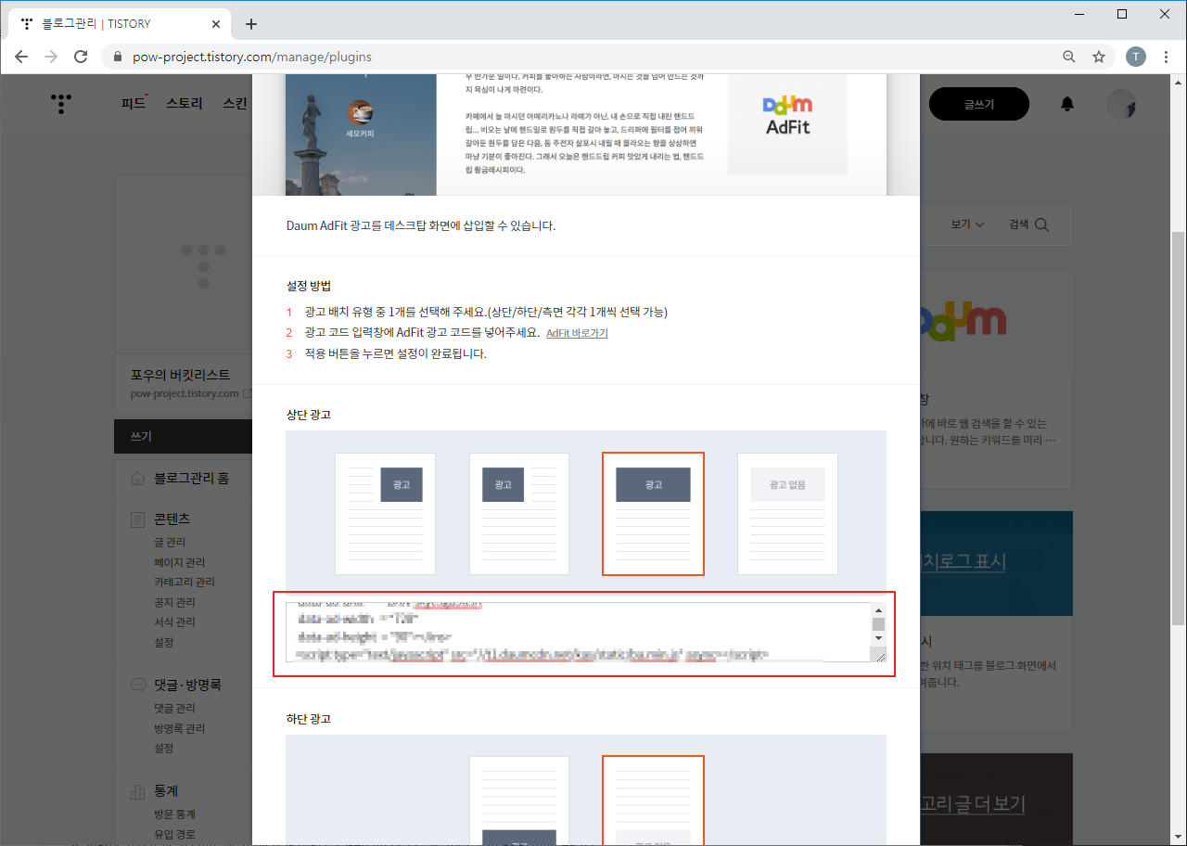Click the search magnifier icon beside 검색

click(x=1042, y=224)
